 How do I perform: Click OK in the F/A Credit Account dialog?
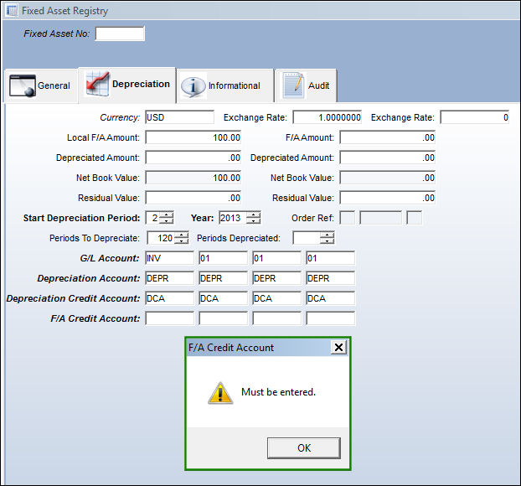304,447
